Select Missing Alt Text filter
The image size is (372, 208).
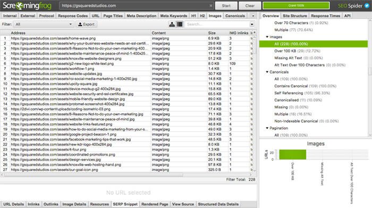pos(299,58)
